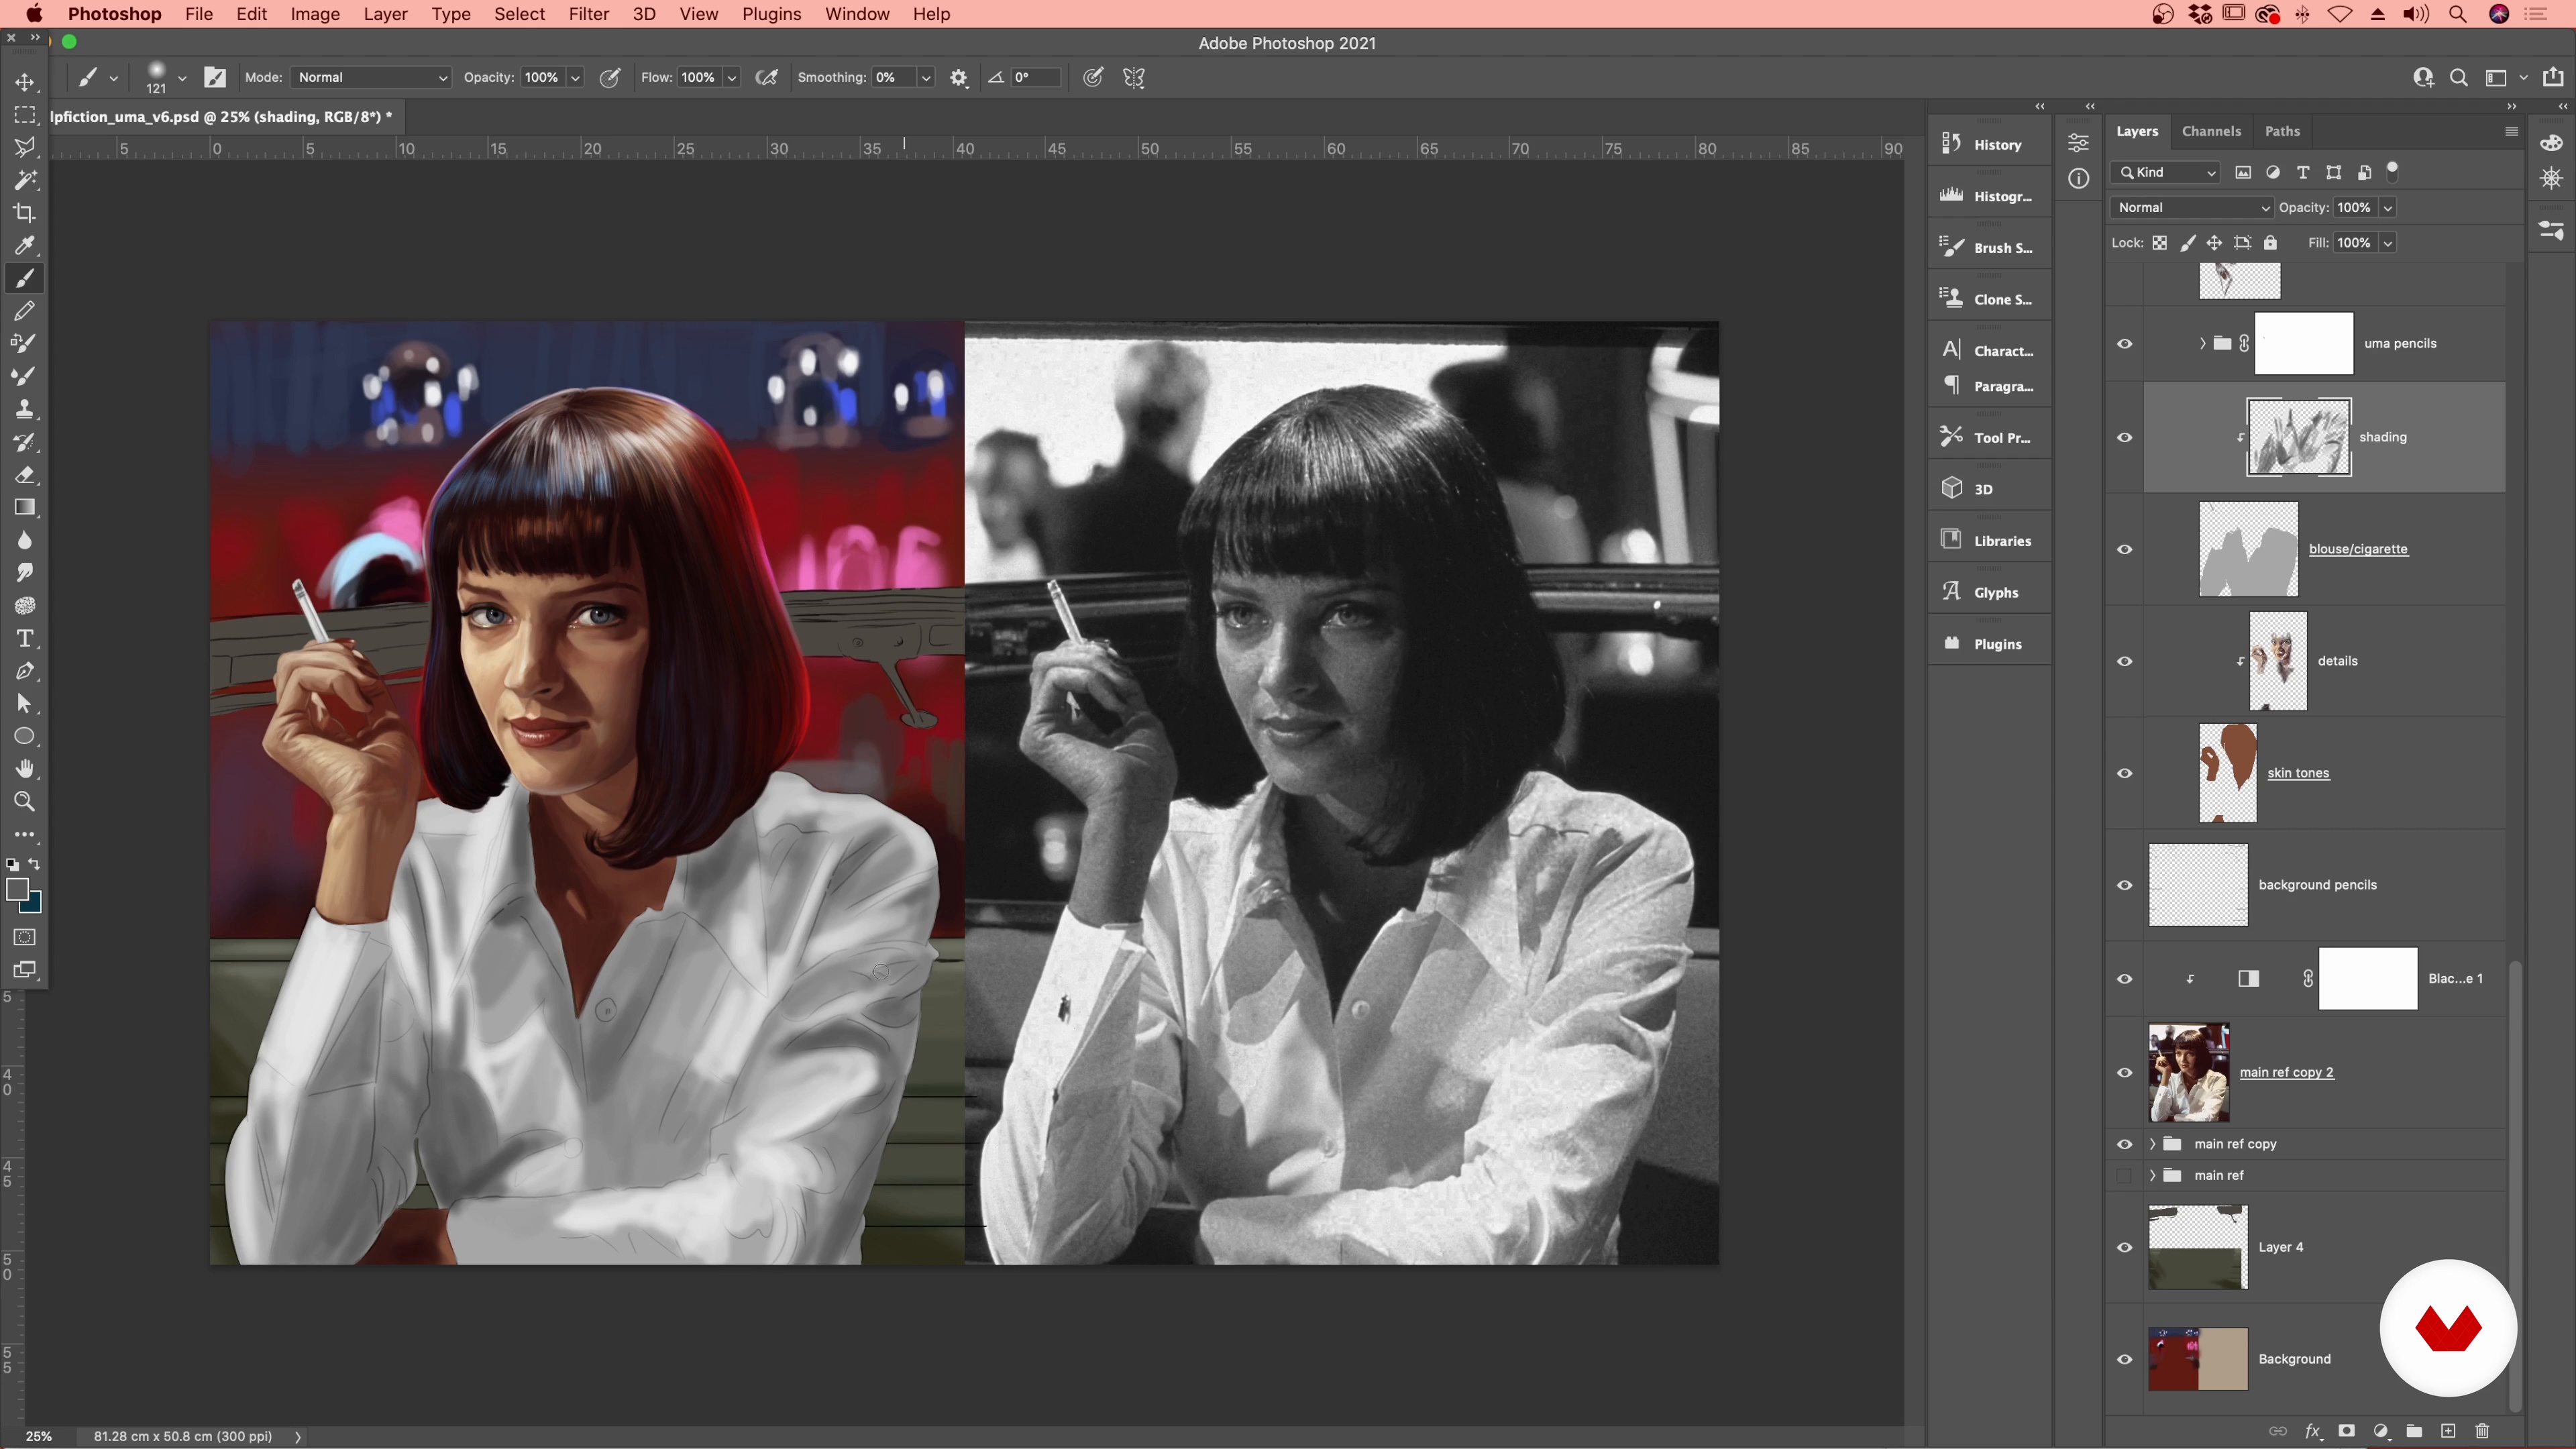This screenshot has height=1449, width=2576.
Task: Select the Eyedropper tool
Action: [x=24, y=245]
